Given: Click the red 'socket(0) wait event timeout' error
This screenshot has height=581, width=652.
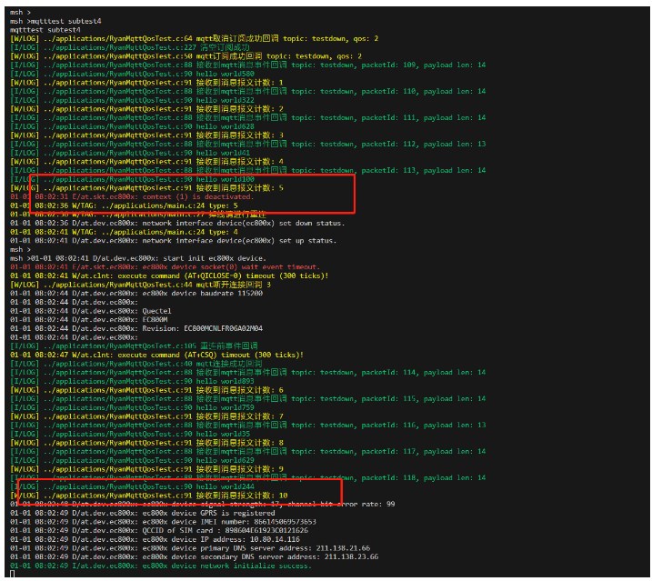Looking at the screenshot, I should pyautogui.click(x=166, y=267).
